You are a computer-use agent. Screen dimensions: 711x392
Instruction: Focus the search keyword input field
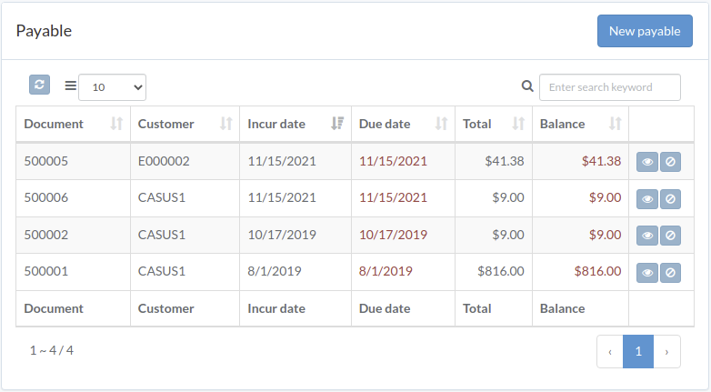click(610, 87)
